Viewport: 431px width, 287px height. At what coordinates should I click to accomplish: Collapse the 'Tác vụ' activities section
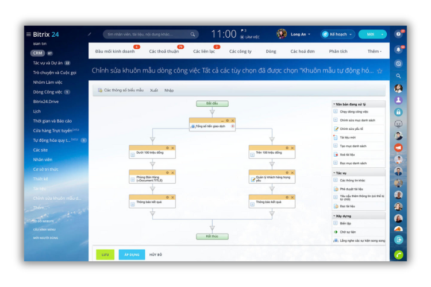click(334, 172)
